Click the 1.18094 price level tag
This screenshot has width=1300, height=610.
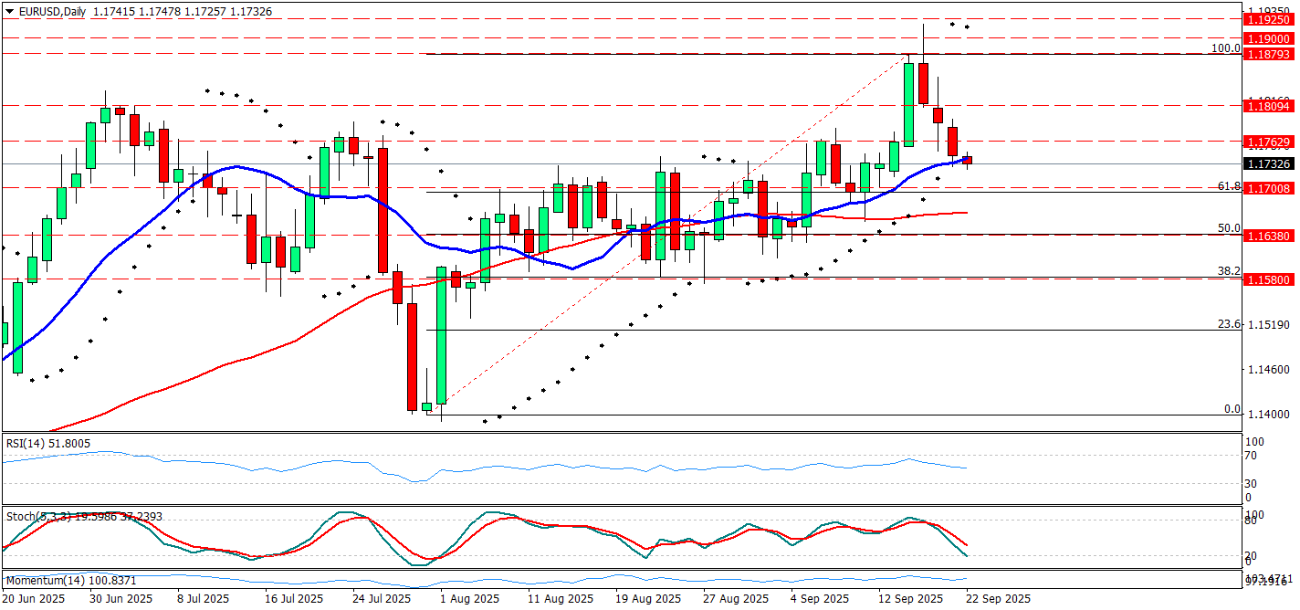(x=1268, y=106)
